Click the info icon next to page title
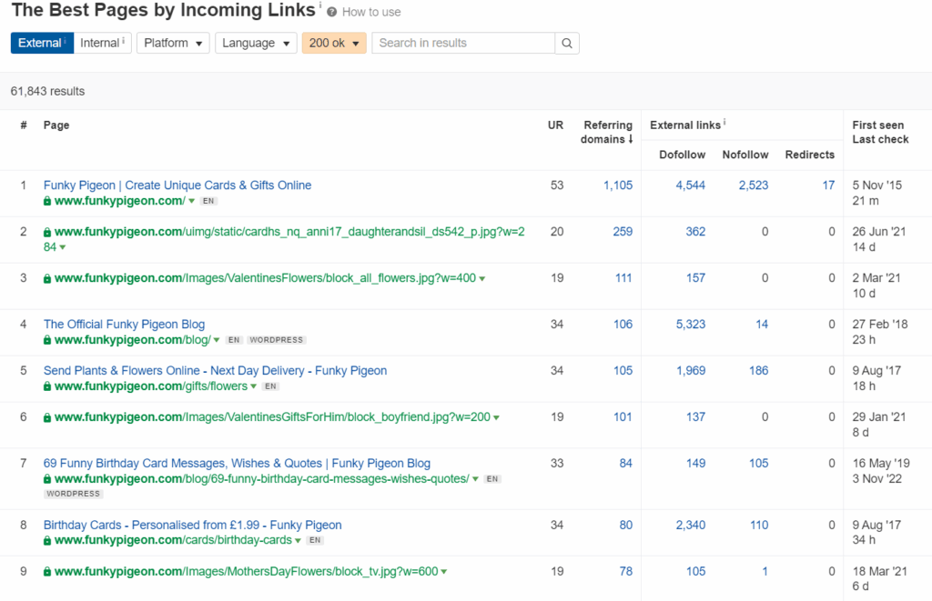The image size is (932, 601). [319, 5]
